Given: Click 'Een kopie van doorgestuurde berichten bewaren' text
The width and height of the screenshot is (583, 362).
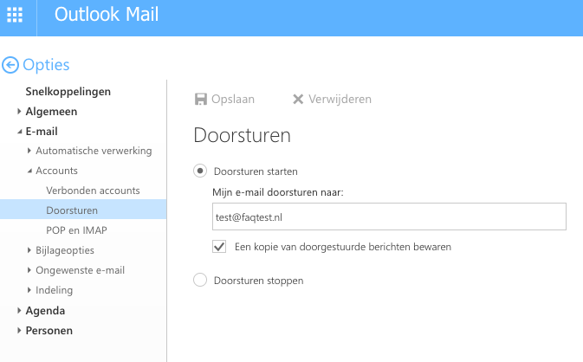Looking at the screenshot, I should pyautogui.click(x=343, y=247).
